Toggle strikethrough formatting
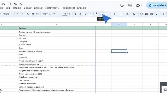This screenshot has width=167, height=93. (x=85, y=14)
